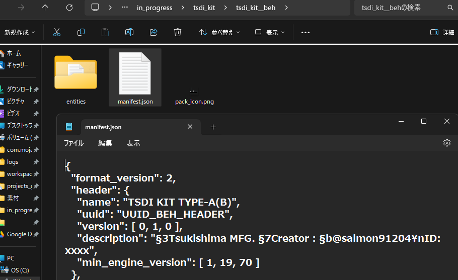Viewport: 458px width, 280px height.
Task: Click the Rename icon in toolbar
Action: (x=129, y=32)
